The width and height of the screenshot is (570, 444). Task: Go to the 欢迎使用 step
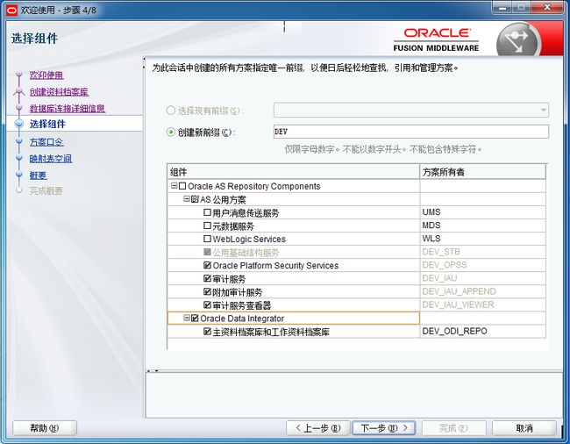tap(46, 75)
